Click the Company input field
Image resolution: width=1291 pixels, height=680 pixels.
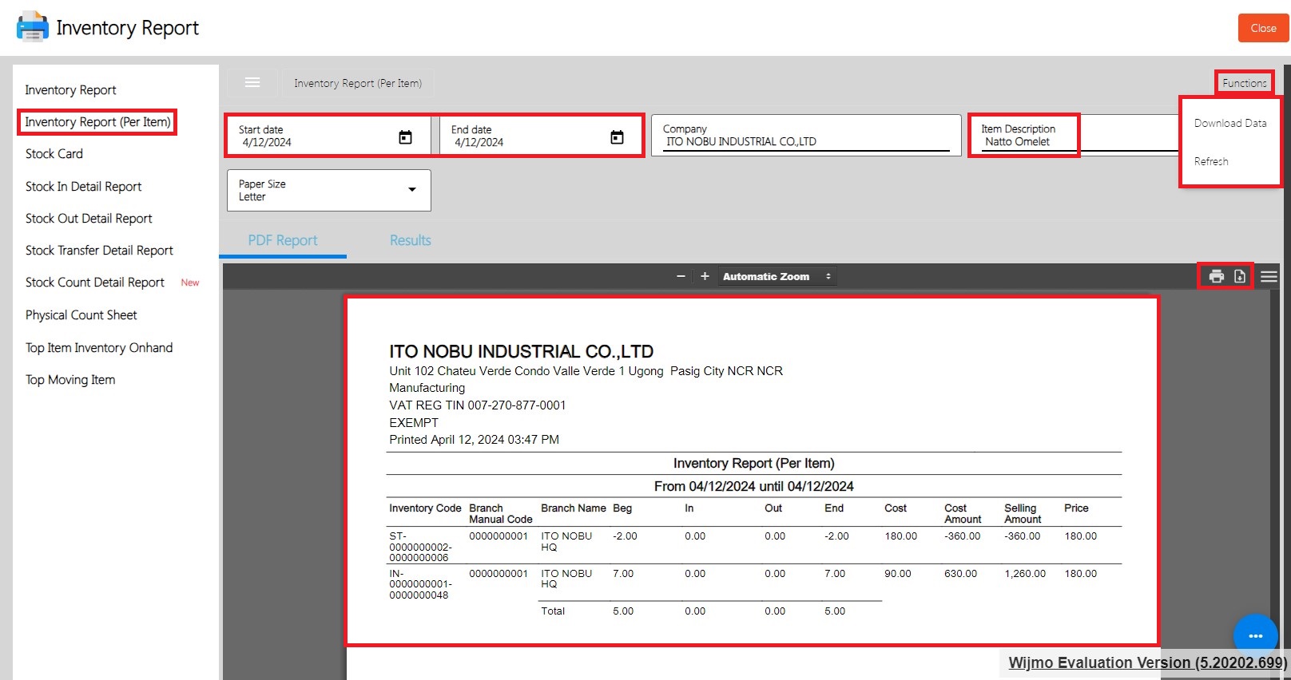[x=806, y=135]
